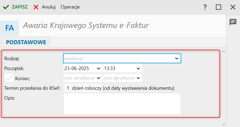Open the comments panel chat icon
This screenshot has width=240, height=127.
coord(233,22)
